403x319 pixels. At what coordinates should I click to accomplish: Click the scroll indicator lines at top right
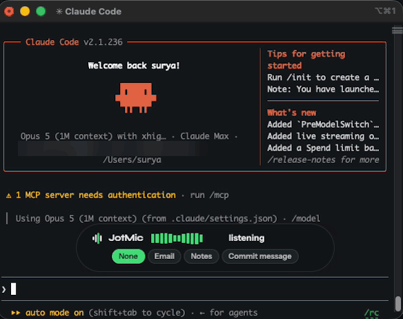[x=397, y=30]
